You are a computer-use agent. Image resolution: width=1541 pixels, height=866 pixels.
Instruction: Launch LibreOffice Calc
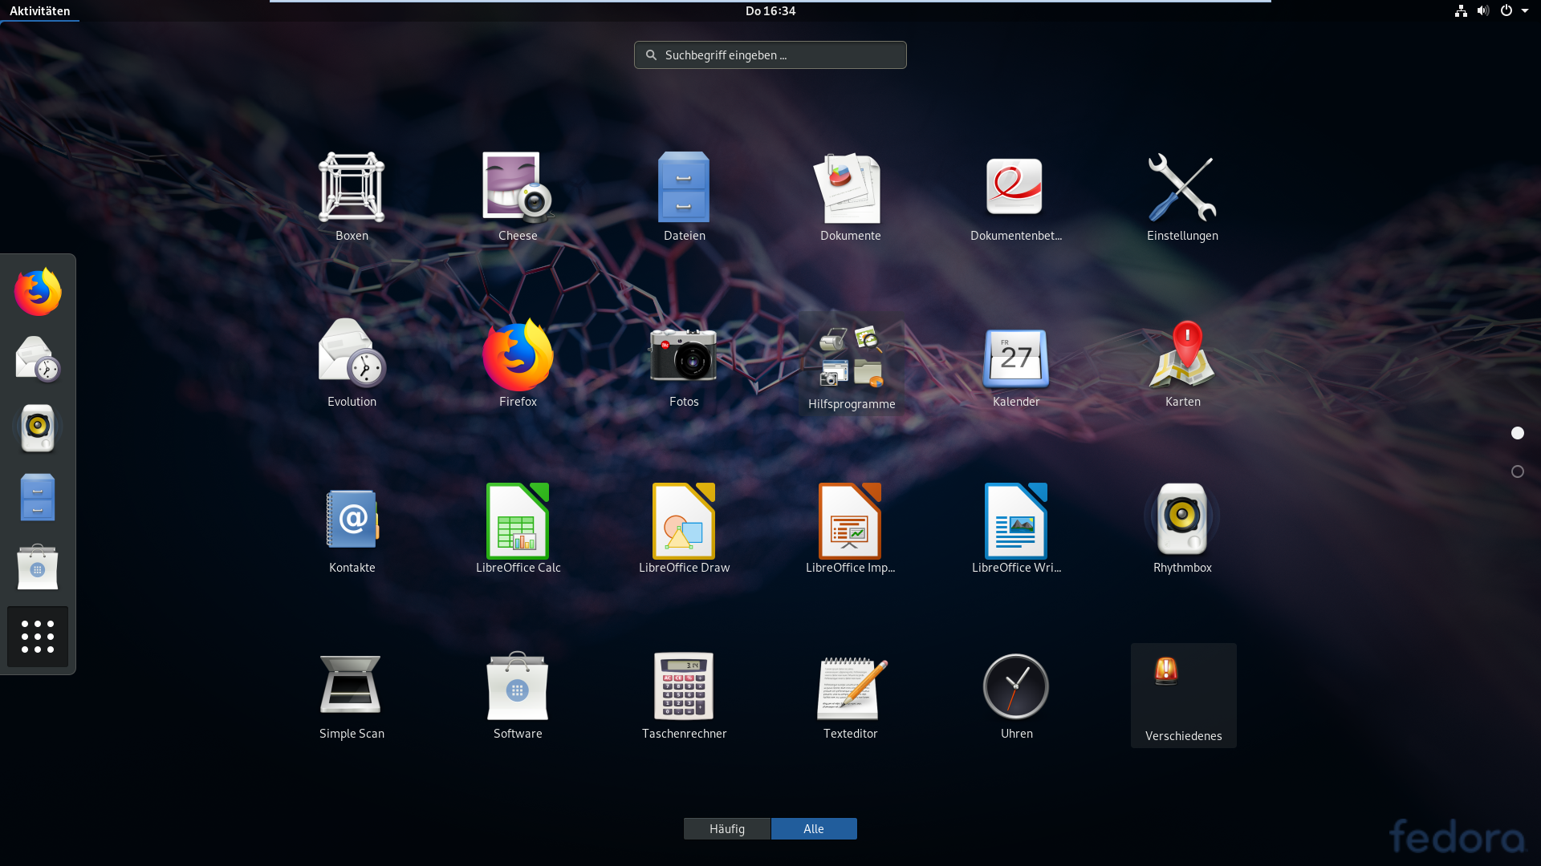click(518, 528)
